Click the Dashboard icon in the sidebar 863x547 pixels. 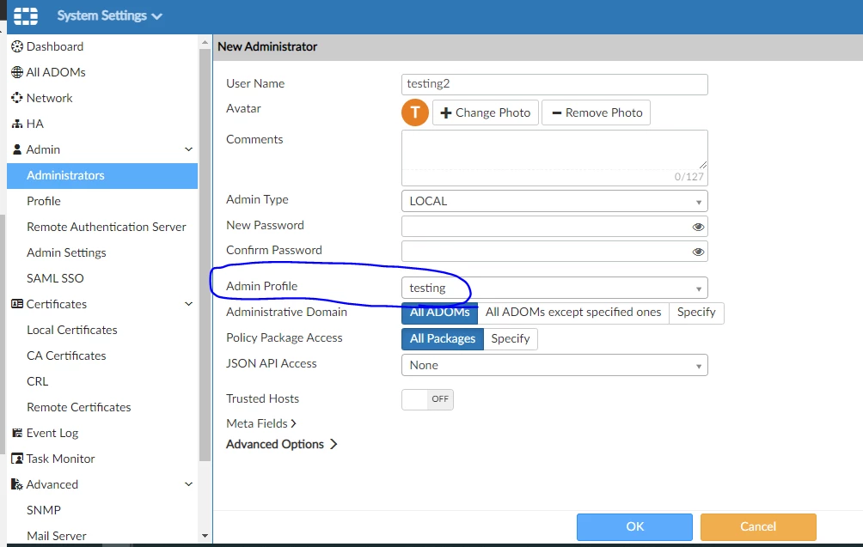[x=17, y=46]
